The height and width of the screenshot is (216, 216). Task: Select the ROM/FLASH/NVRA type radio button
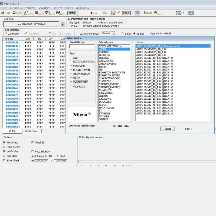pos(71,62)
